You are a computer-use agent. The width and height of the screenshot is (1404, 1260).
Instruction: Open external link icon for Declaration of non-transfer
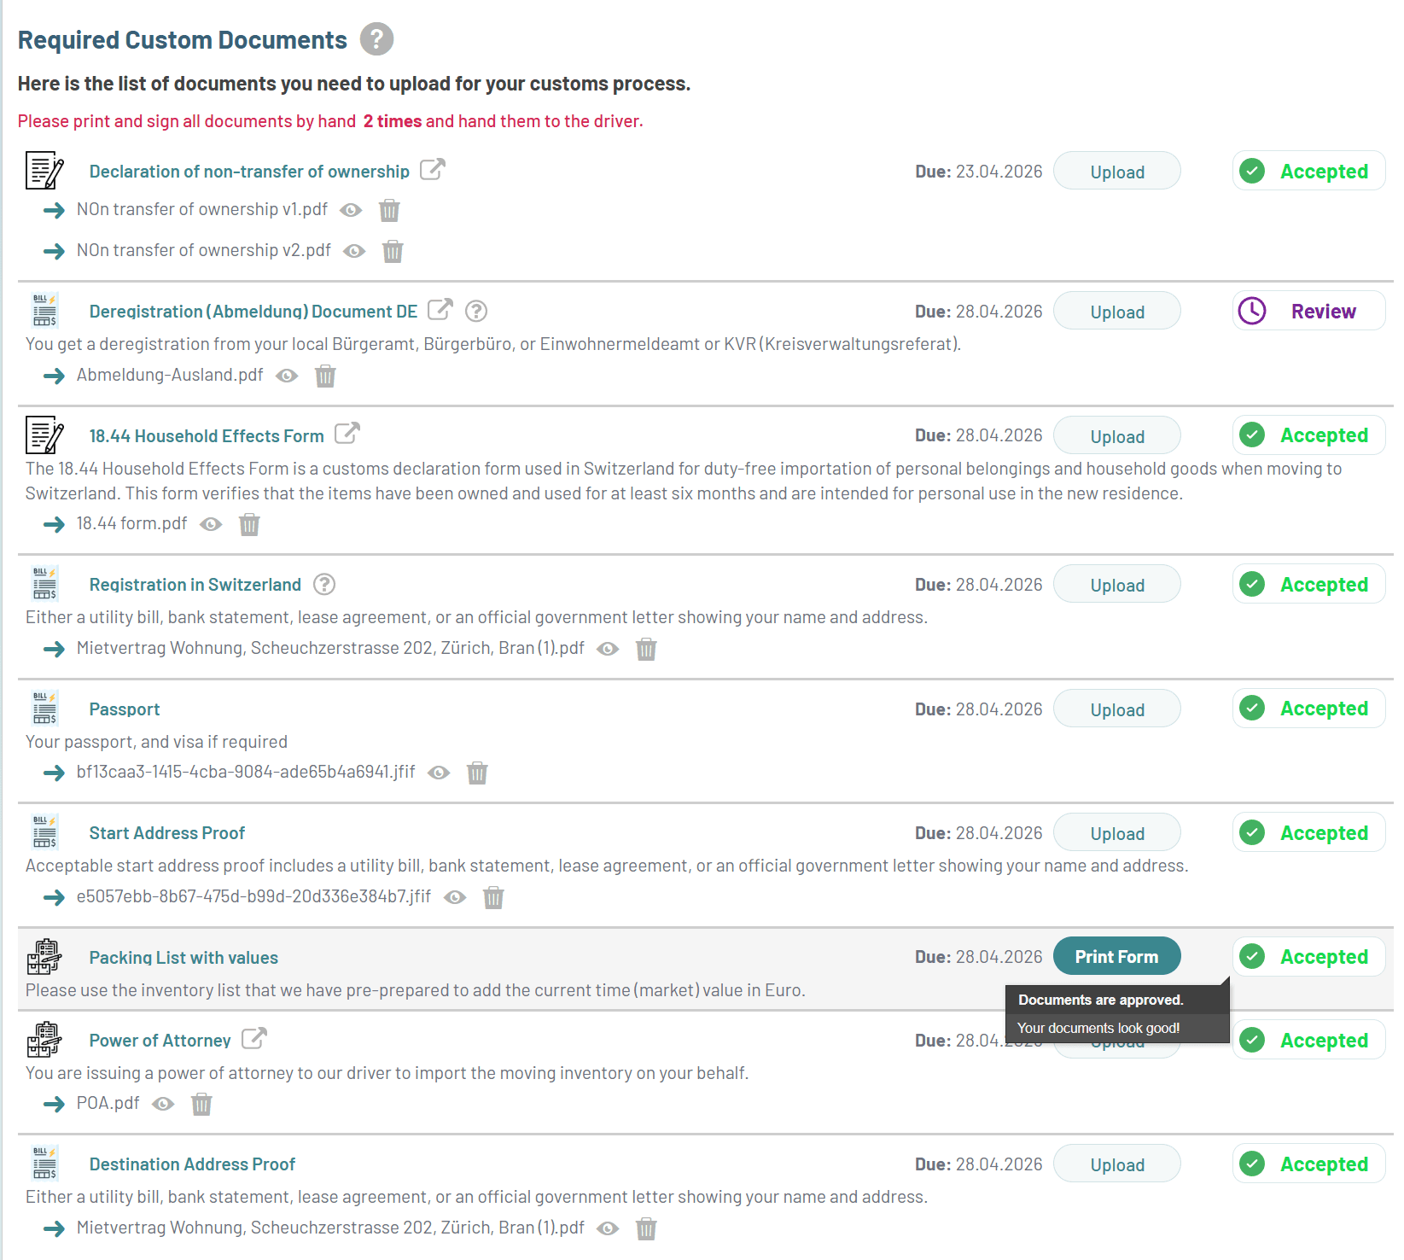[x=433, y=170]
